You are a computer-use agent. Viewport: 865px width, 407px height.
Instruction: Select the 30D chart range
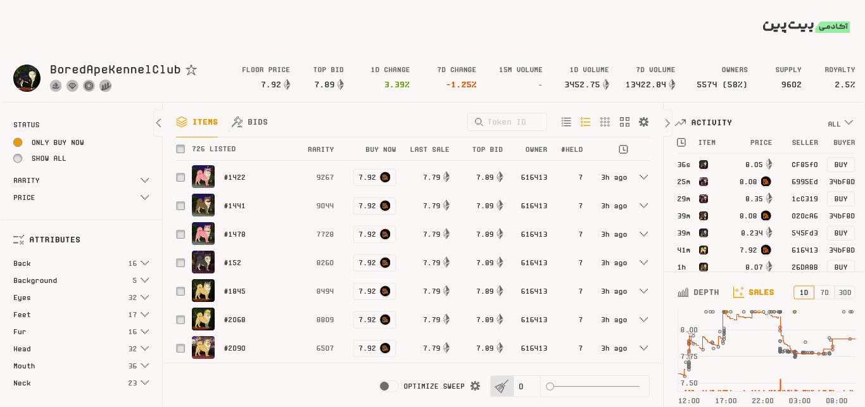[844, 292]
